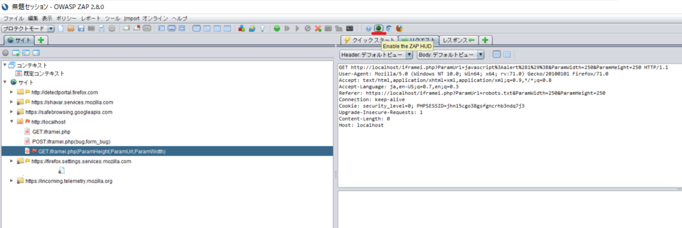The width and height of the screenshot is (682, 228).
Task: Collapse the サイト root tree node
Action: (5, 82)
